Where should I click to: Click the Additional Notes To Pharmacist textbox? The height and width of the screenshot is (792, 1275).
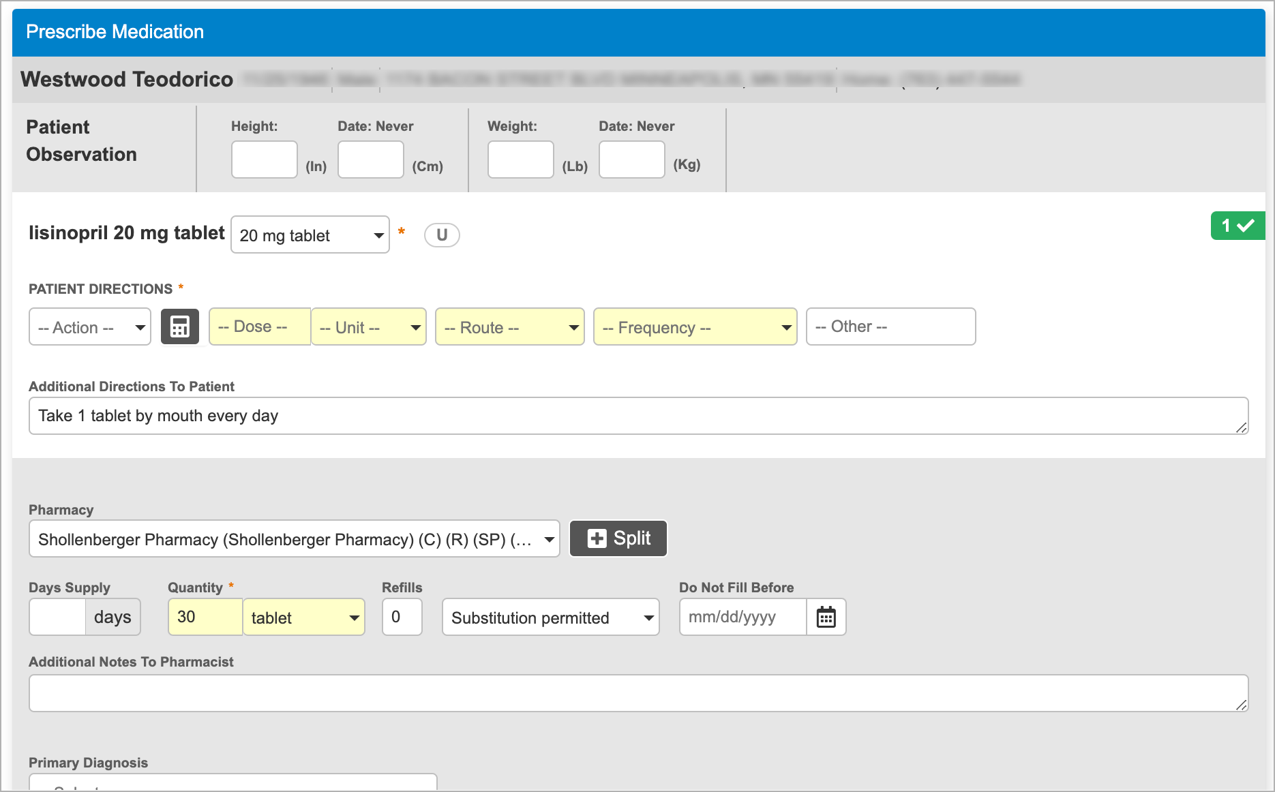[639, 693]
